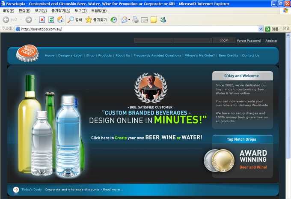The height and width of the screenshot is (199, 291).
Task: Open the 편집(E) menu
Action: 24,11
